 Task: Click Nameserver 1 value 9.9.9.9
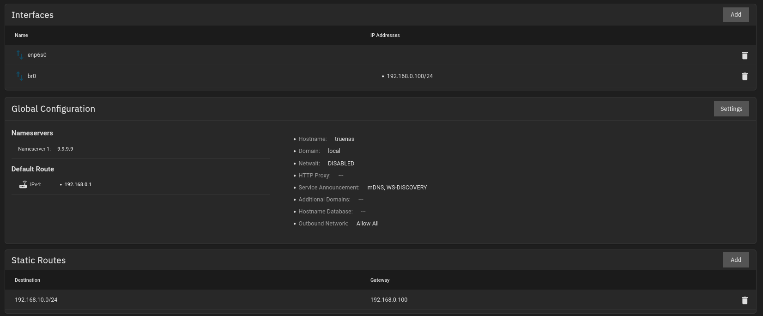65,149
